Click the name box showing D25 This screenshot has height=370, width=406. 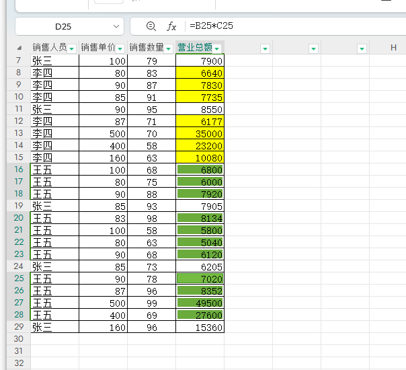click(x=63, y=26)
